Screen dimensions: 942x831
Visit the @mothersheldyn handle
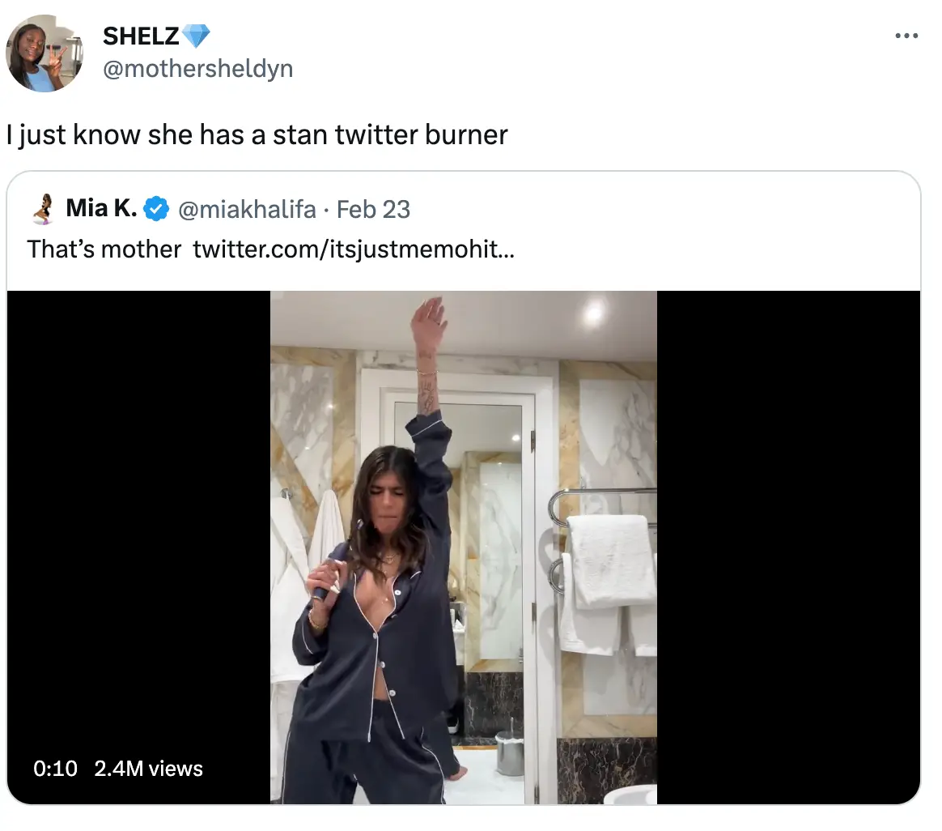[x=198, y=69]
